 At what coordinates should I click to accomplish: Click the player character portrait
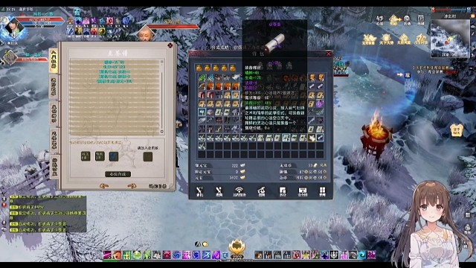13,28
